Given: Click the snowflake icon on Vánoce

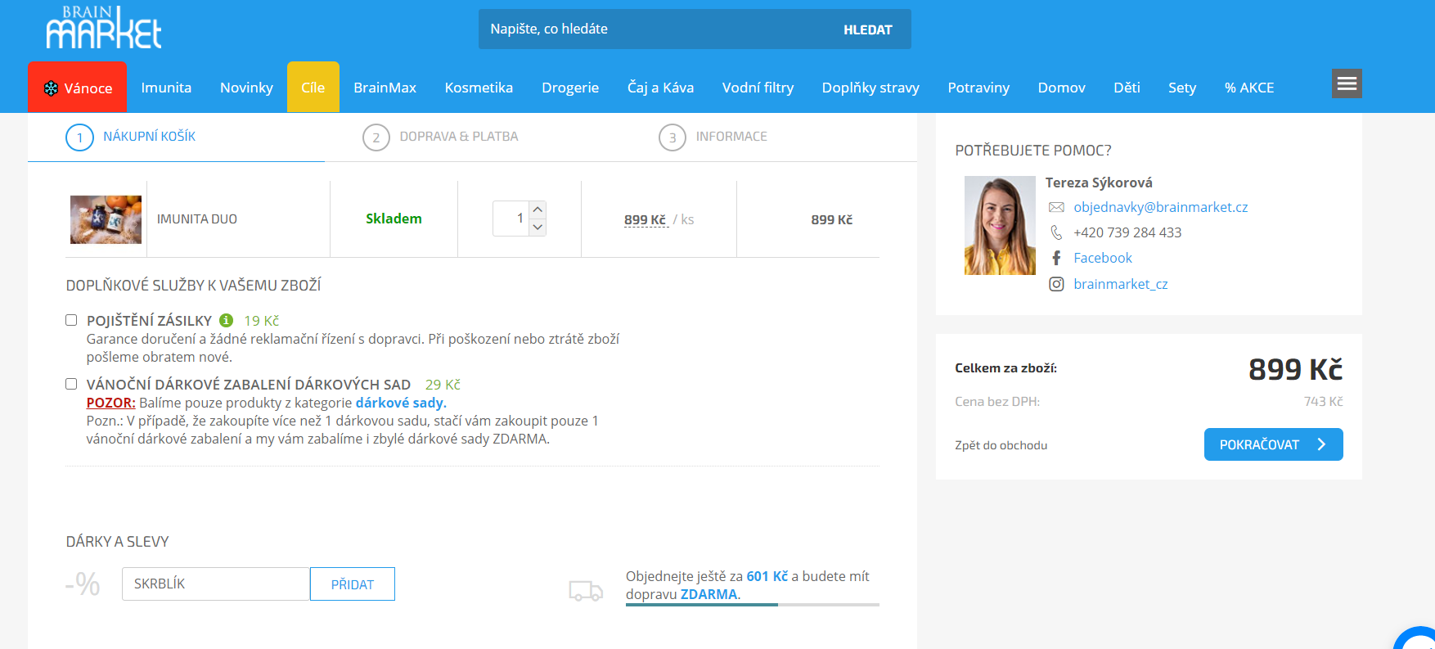Looking at the screenshot, I should 51,88.
